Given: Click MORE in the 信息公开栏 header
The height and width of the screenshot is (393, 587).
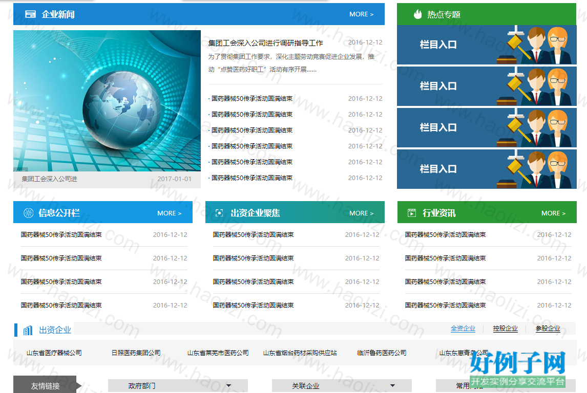Looking at the screenshot, I should pyautogui.click(x=169, y=213).
